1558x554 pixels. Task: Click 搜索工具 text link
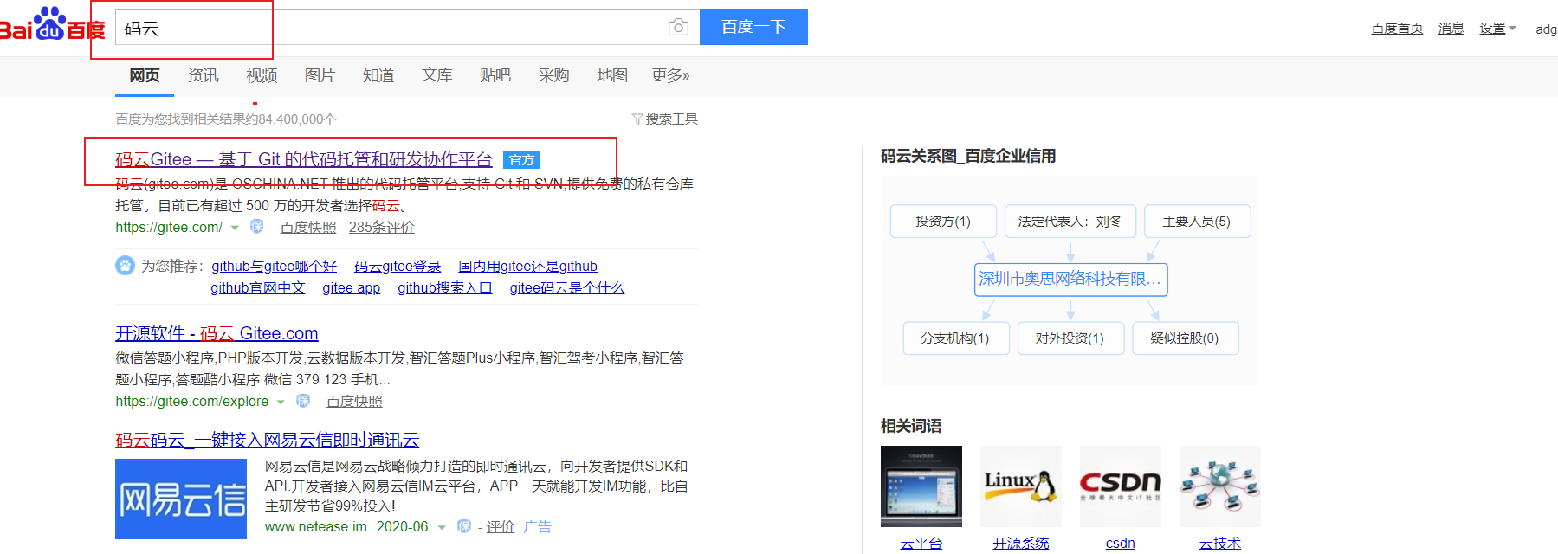pos(671,119)
